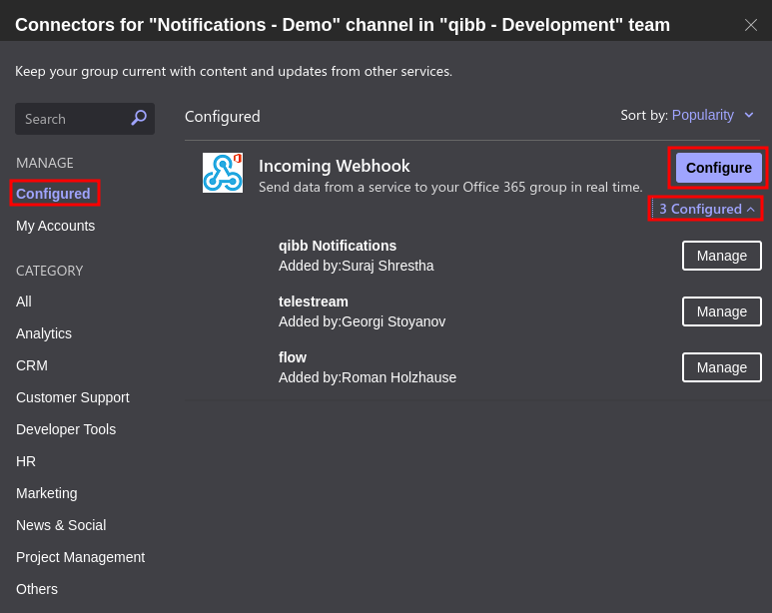This screenshot has height=613, width=772.
Task: Select the Analytics category
Action: (44, 333)
